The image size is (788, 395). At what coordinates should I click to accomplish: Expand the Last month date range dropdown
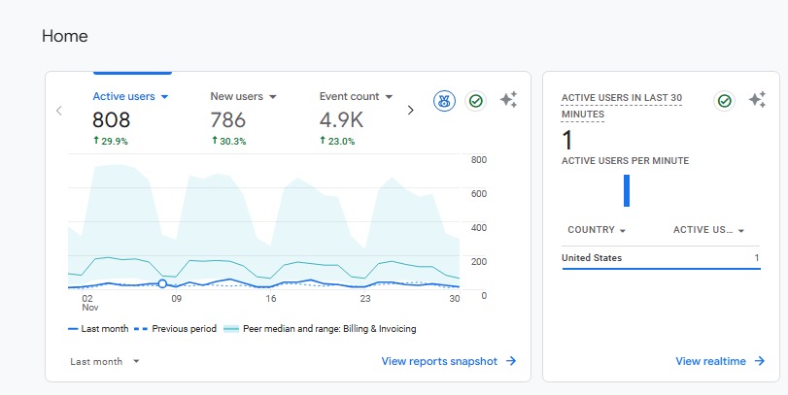105,361
